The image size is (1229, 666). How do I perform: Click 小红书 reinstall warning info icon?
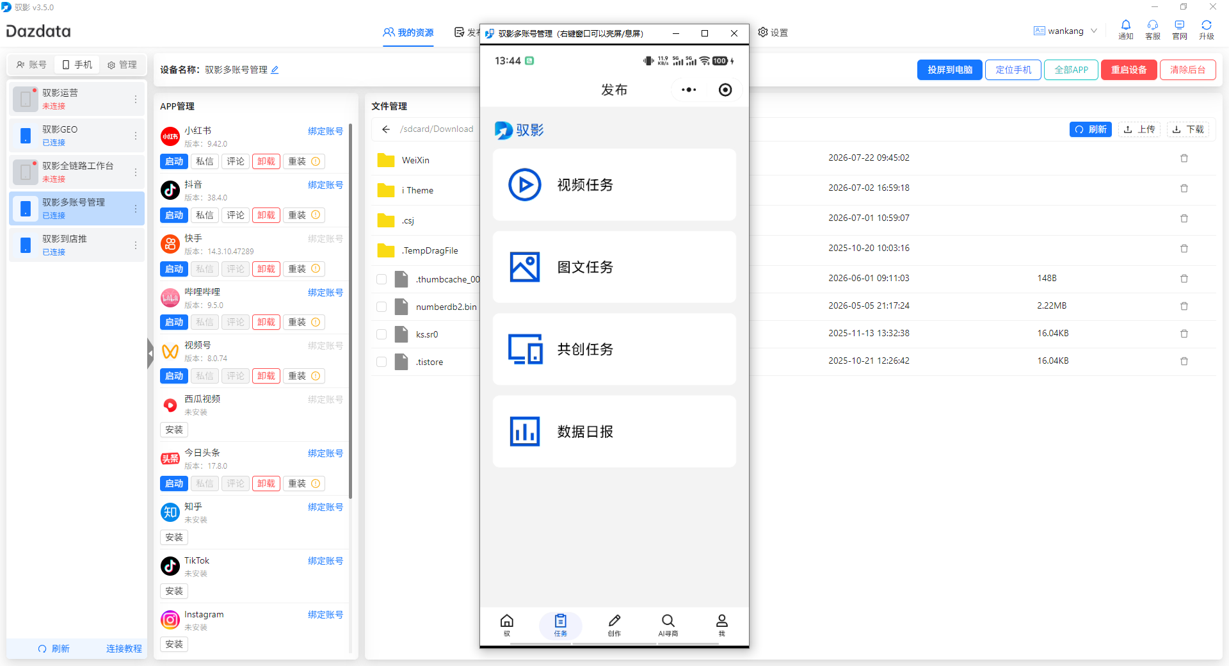316,161
